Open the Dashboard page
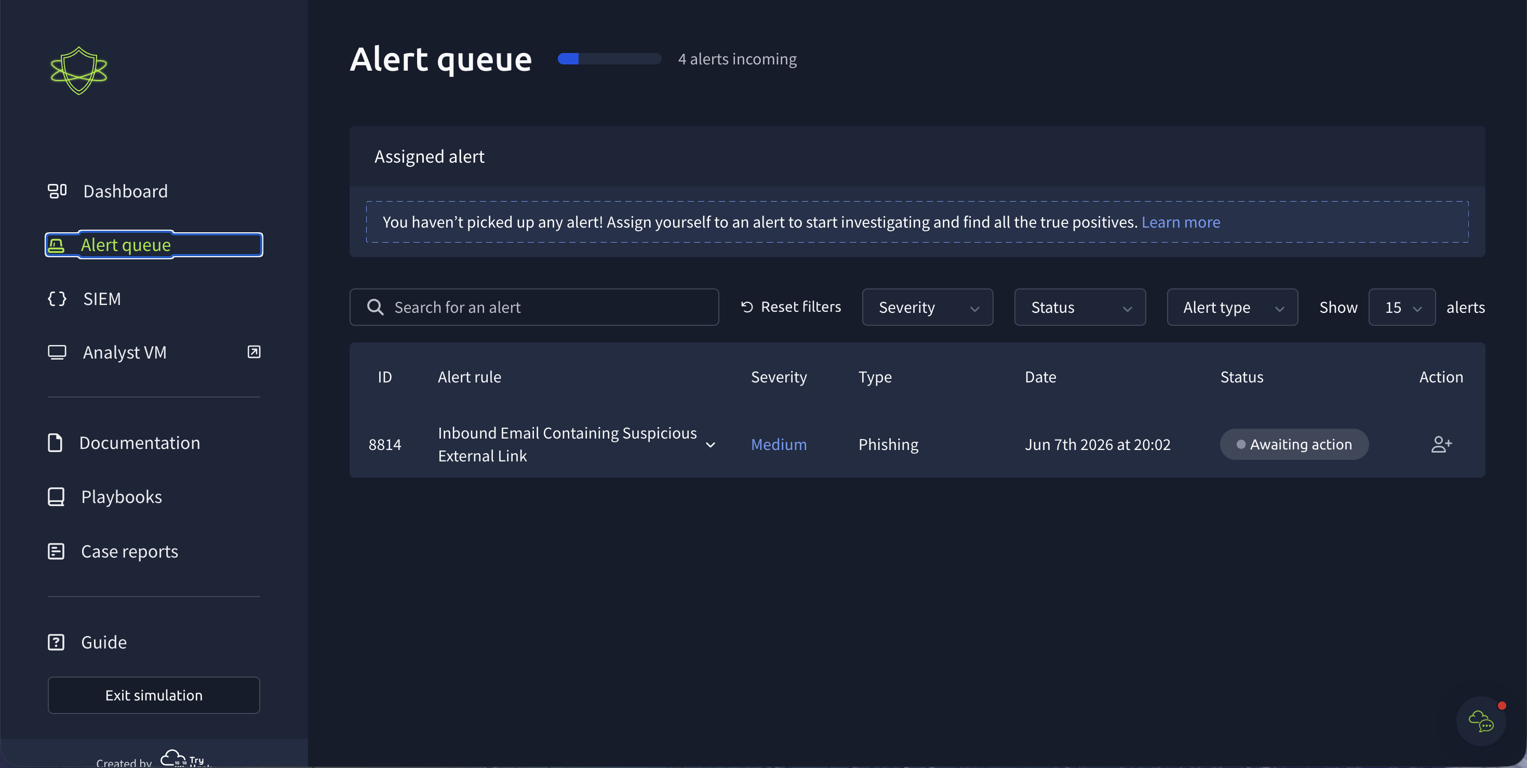The image size is (1527, 768). pos(125,191)
